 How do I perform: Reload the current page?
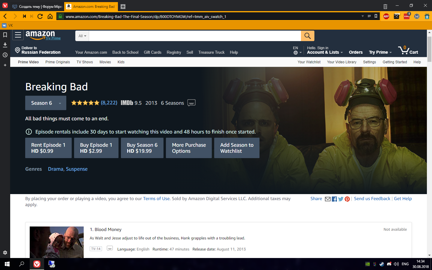40,16
